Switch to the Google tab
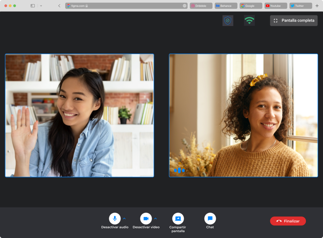Screen dimensions: 323x238 (x=251, y=6)
